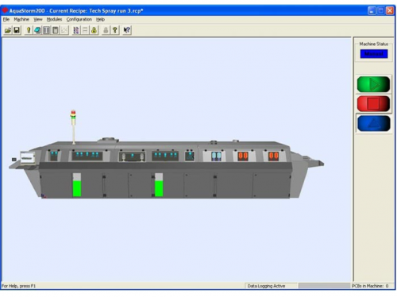Open the File menu
This screenshot has height=297, width=397.
[x=6, y=19]
